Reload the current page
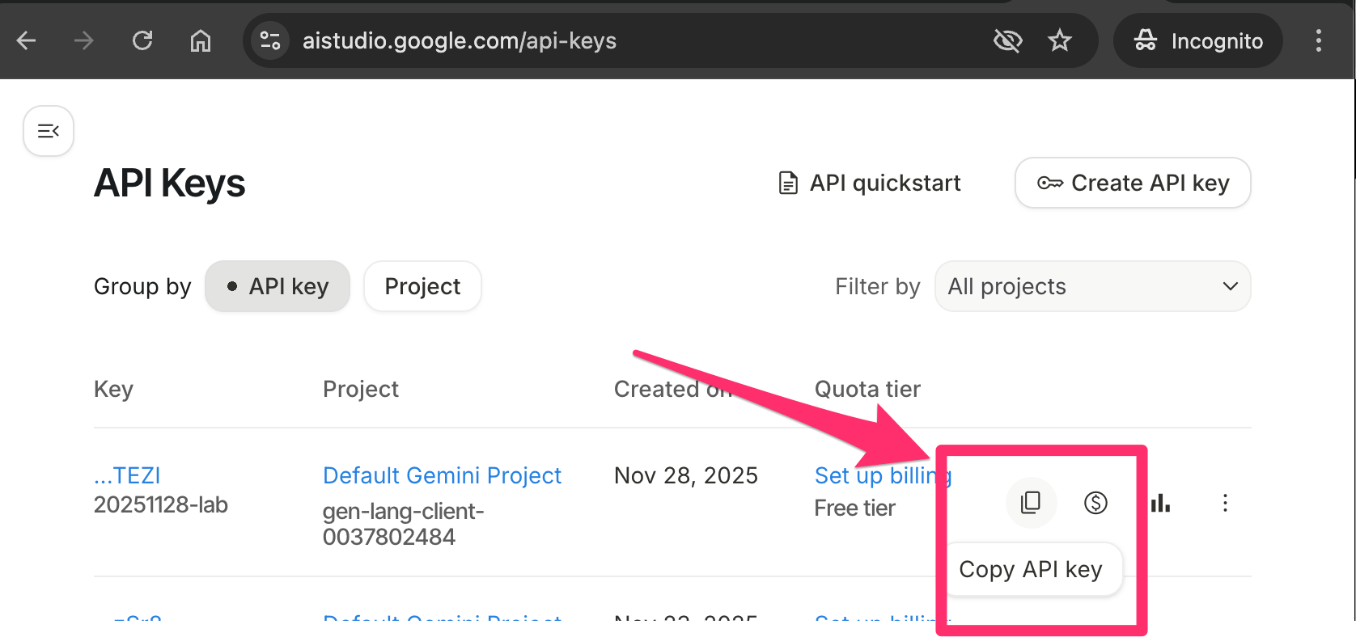 coord(142,40)
